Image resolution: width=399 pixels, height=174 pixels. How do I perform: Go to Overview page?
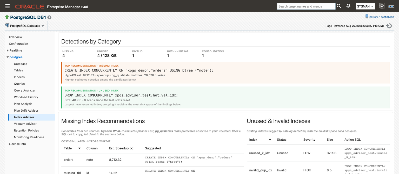click(x=16, y=37)
